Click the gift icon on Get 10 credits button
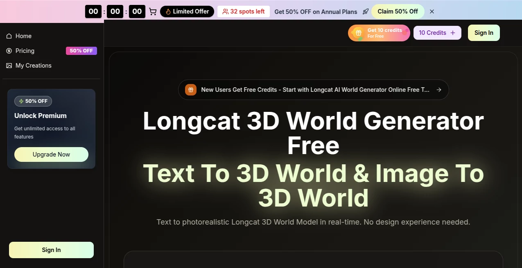The height and width of the screenshot is (268, 522). click(358, 32)
